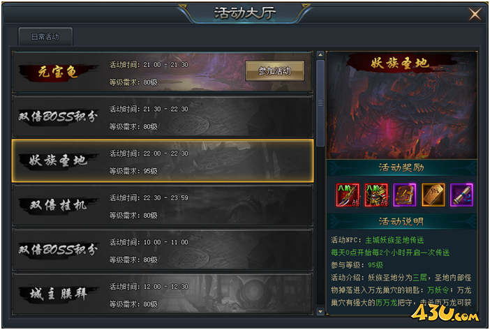Click the scrollbar up arrow
Viewport: 490px width, 330px height.
(x=320, y=55)
